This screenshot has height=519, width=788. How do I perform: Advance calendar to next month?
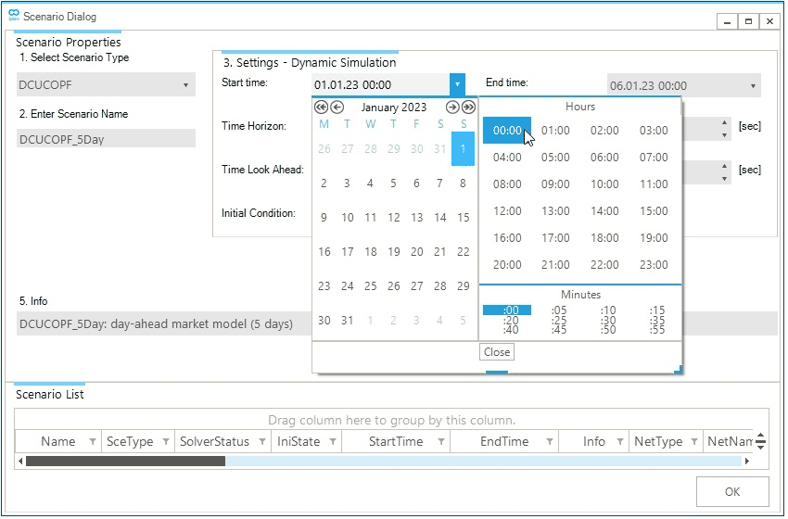click(452, 108)
